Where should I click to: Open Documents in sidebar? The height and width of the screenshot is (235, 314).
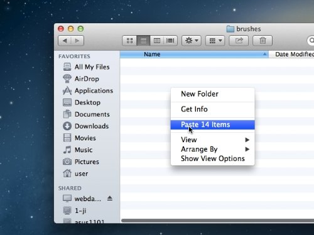87,114
